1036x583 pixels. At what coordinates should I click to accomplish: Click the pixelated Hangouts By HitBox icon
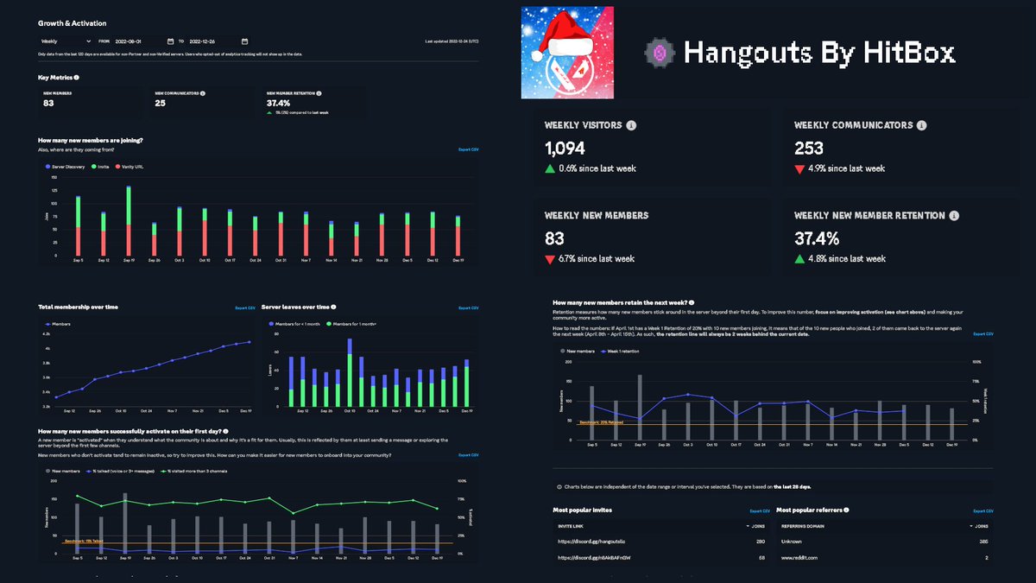point(660,52)
